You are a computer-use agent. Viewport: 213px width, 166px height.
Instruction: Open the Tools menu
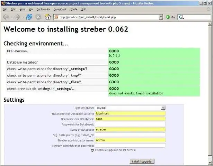(x=73, y=9)
